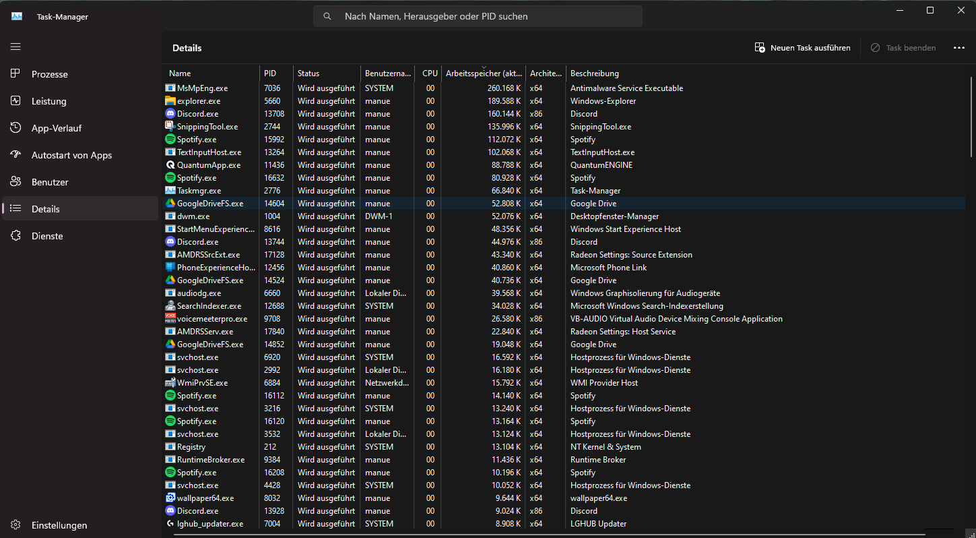Screen dimensions: 976x538
Task: Click the Task beenden button
Action: 903,48
